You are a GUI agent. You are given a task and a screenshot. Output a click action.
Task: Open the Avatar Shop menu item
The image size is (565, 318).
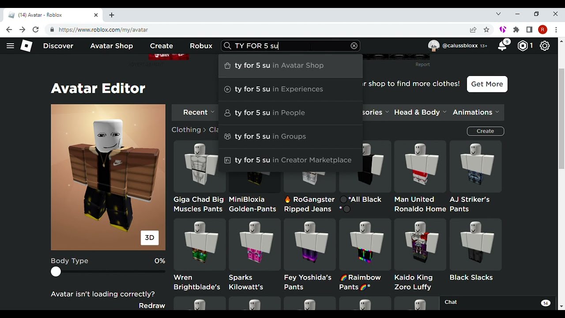[112, 46]
